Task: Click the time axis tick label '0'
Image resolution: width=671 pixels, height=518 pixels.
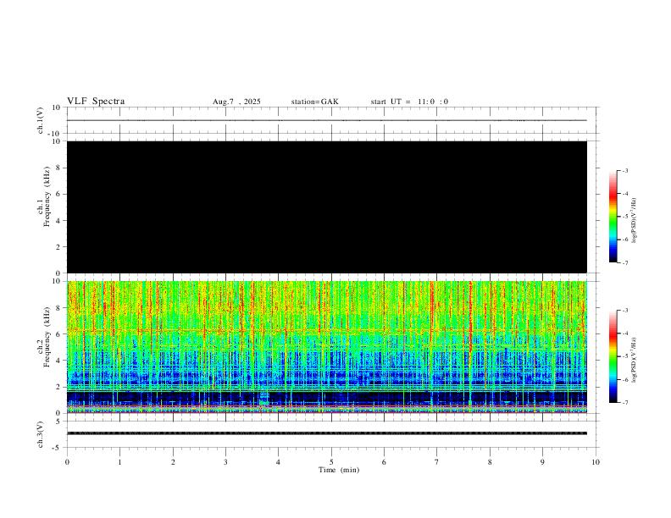Action: coord(67,462)
